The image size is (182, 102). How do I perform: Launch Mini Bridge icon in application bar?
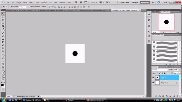[x=81, y=2]
